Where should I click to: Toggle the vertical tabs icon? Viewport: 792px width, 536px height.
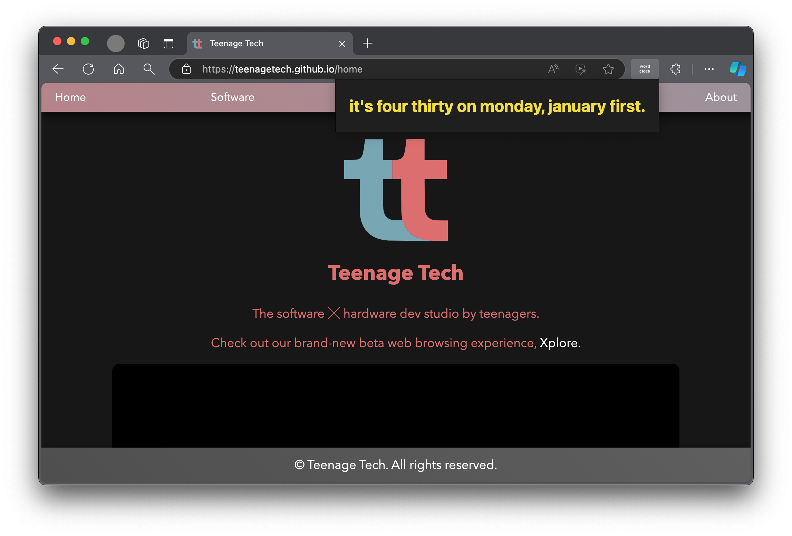(168, 44)
